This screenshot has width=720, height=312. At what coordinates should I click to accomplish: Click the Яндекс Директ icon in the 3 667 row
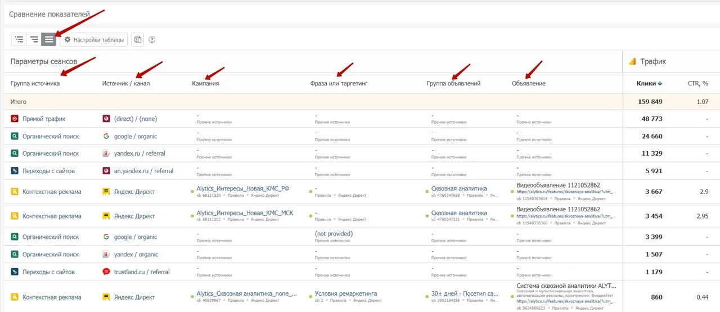(x=106, y=192)
